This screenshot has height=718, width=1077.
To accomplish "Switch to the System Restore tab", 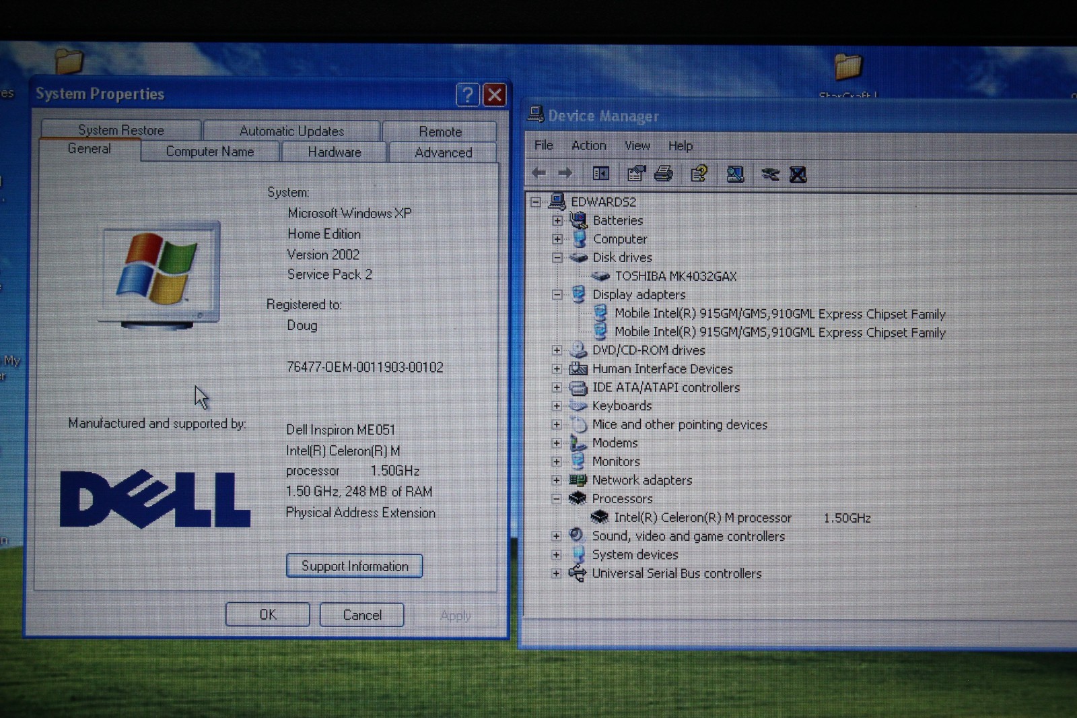I will click(x=121, y=130).
